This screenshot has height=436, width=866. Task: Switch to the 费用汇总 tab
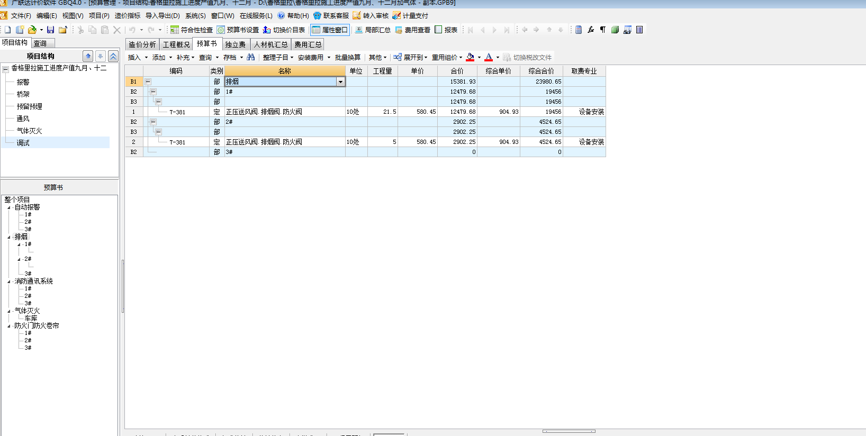(x=308, y=44)
